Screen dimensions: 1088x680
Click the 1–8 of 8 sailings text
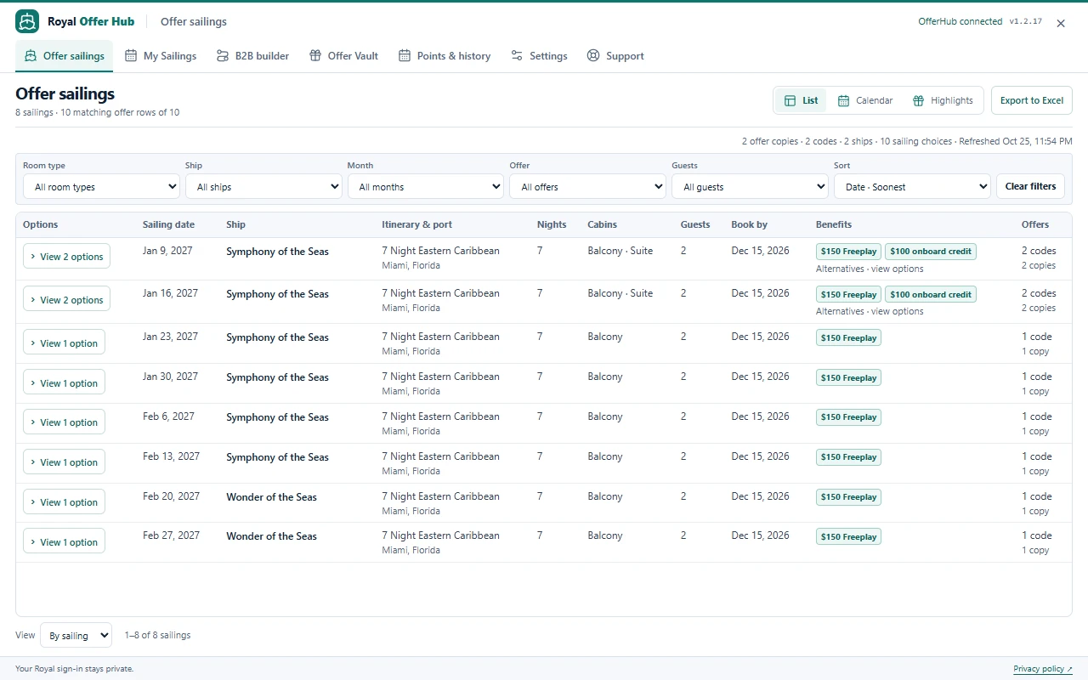[x=157, y=635]
